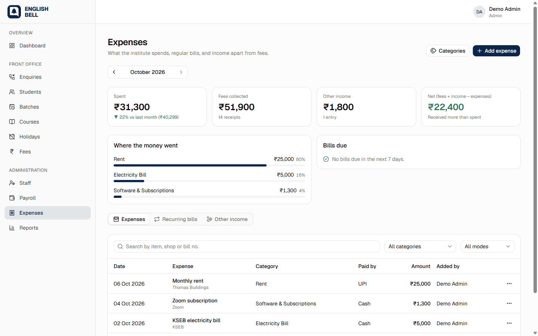
Task: Click the ₹1,300 amount in Zoom row
Action: [422, 304]
